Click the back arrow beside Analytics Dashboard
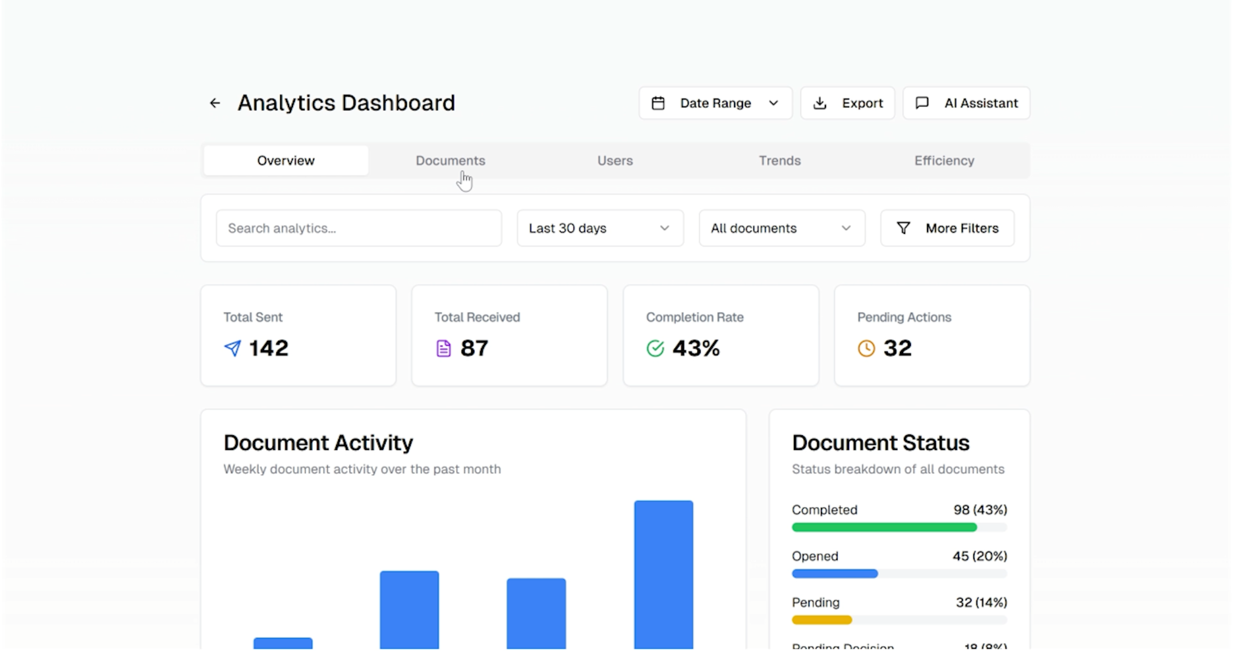1234x651 pixels. (x=215, y=103)
